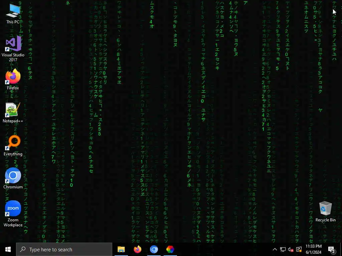Click the Notepad++ icon label

(x=13, y=121)
